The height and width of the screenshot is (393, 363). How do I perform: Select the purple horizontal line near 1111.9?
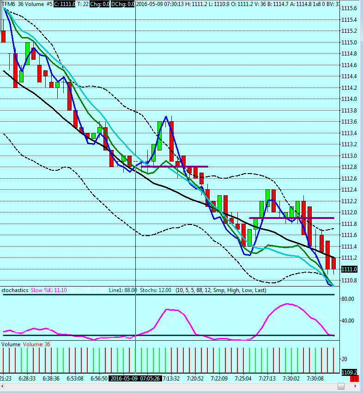[292, 218]
